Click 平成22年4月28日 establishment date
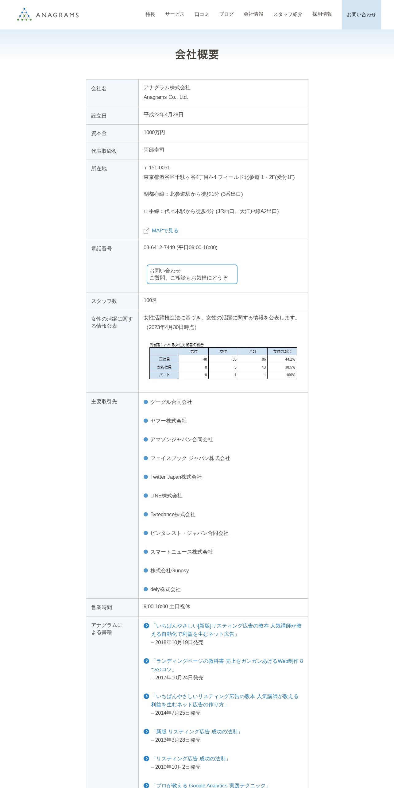Image resolution: width=394 pixels, height=788 pixels. pyautogui.click(x=163, y=114)
